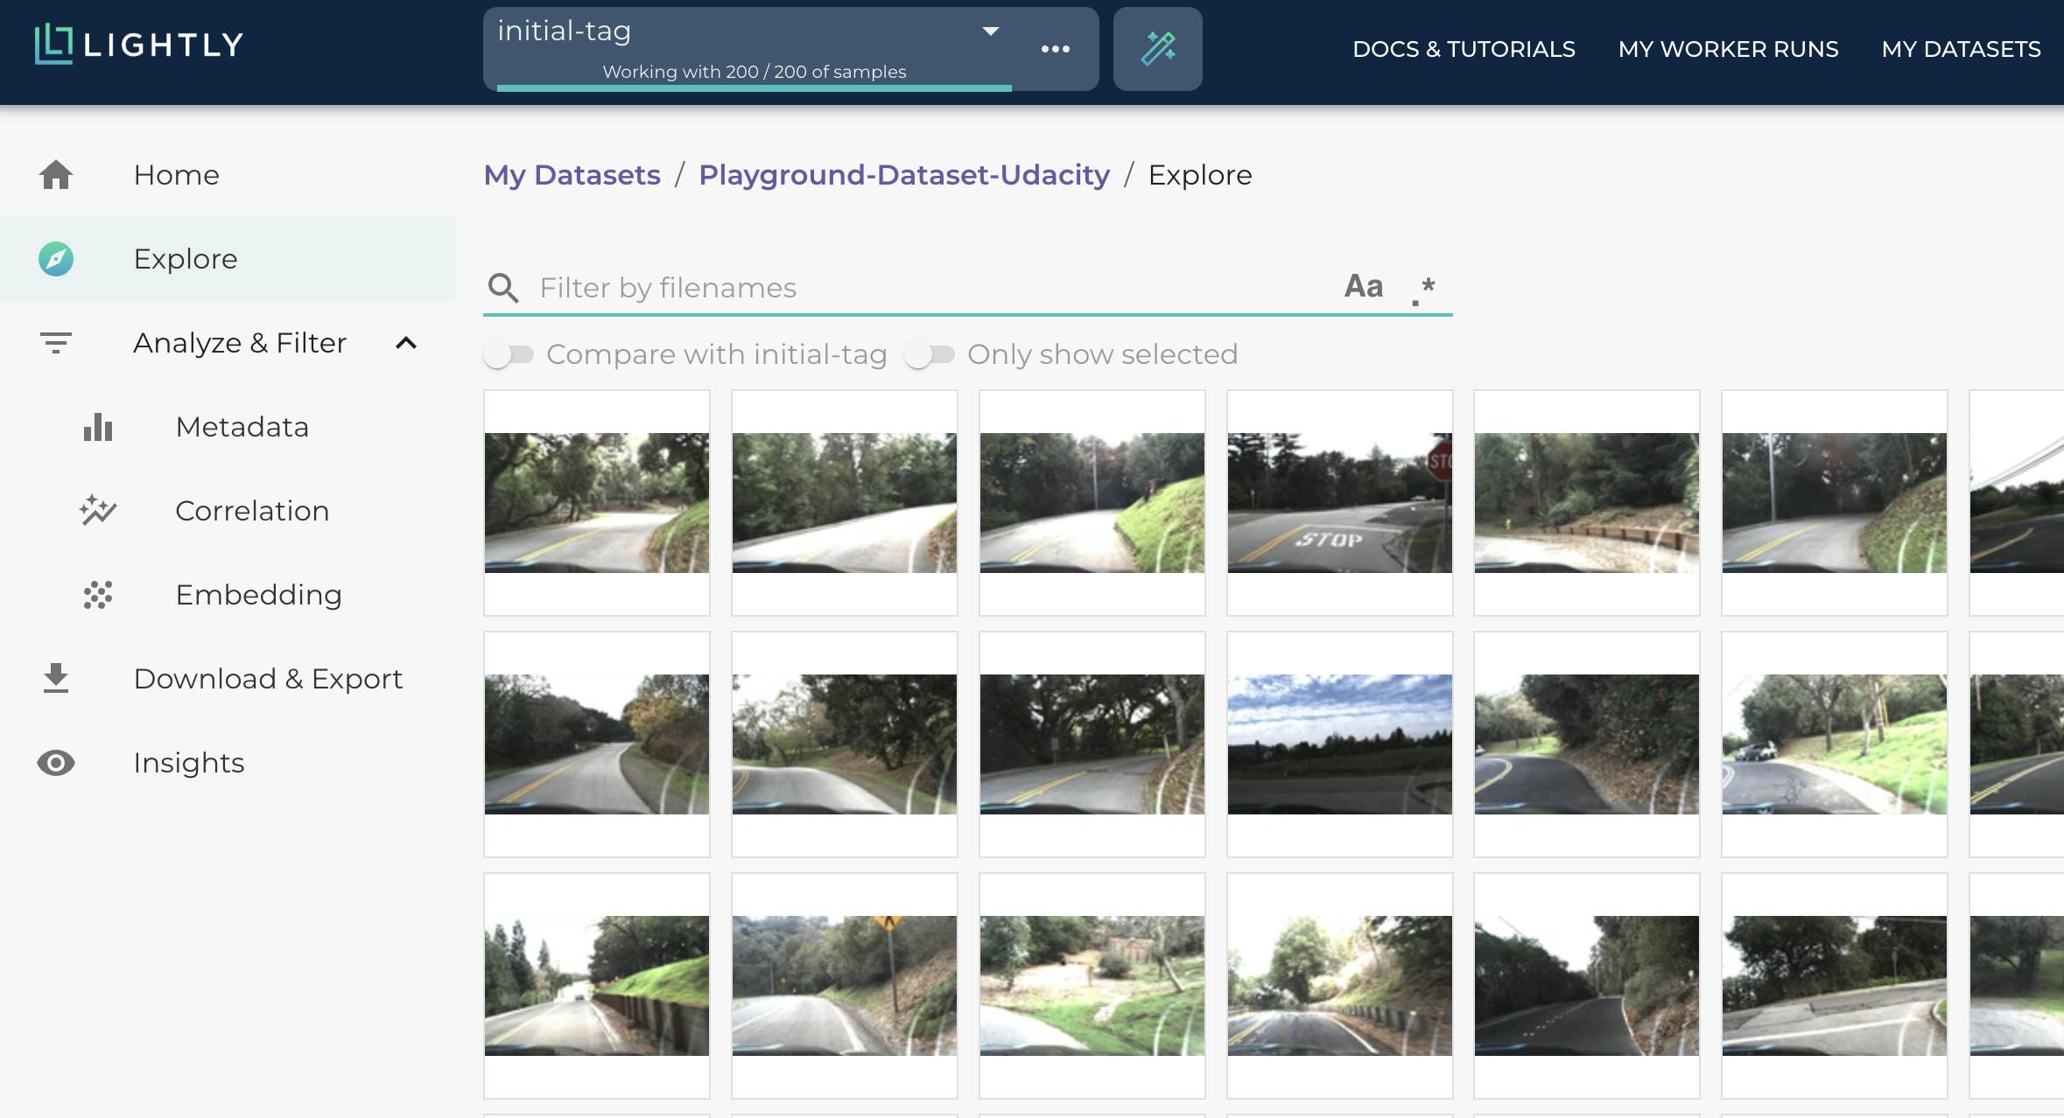
Task: Enable Only show selected switch
Action: click(930, 354)
